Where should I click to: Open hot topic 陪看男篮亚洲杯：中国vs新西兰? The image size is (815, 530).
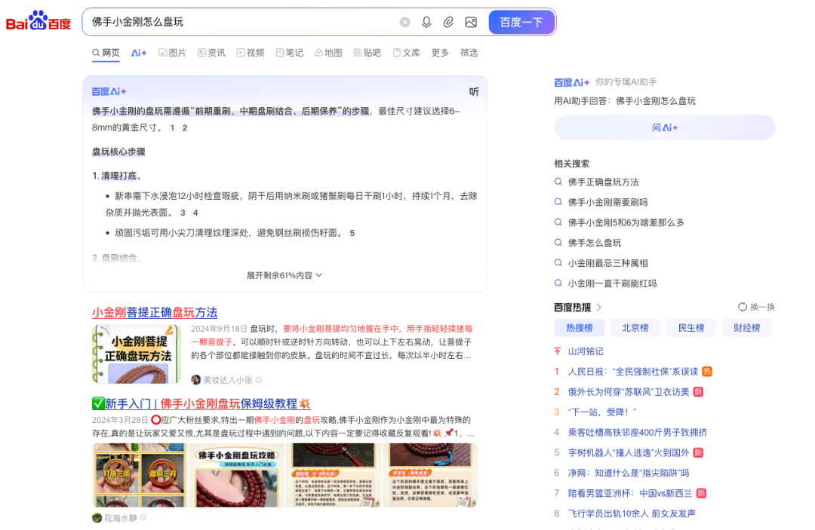pos(630,493)
